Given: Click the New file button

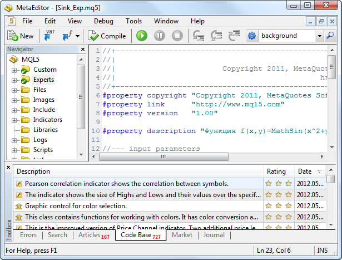Looking at the screenshot, I should (x=21, y=36).
